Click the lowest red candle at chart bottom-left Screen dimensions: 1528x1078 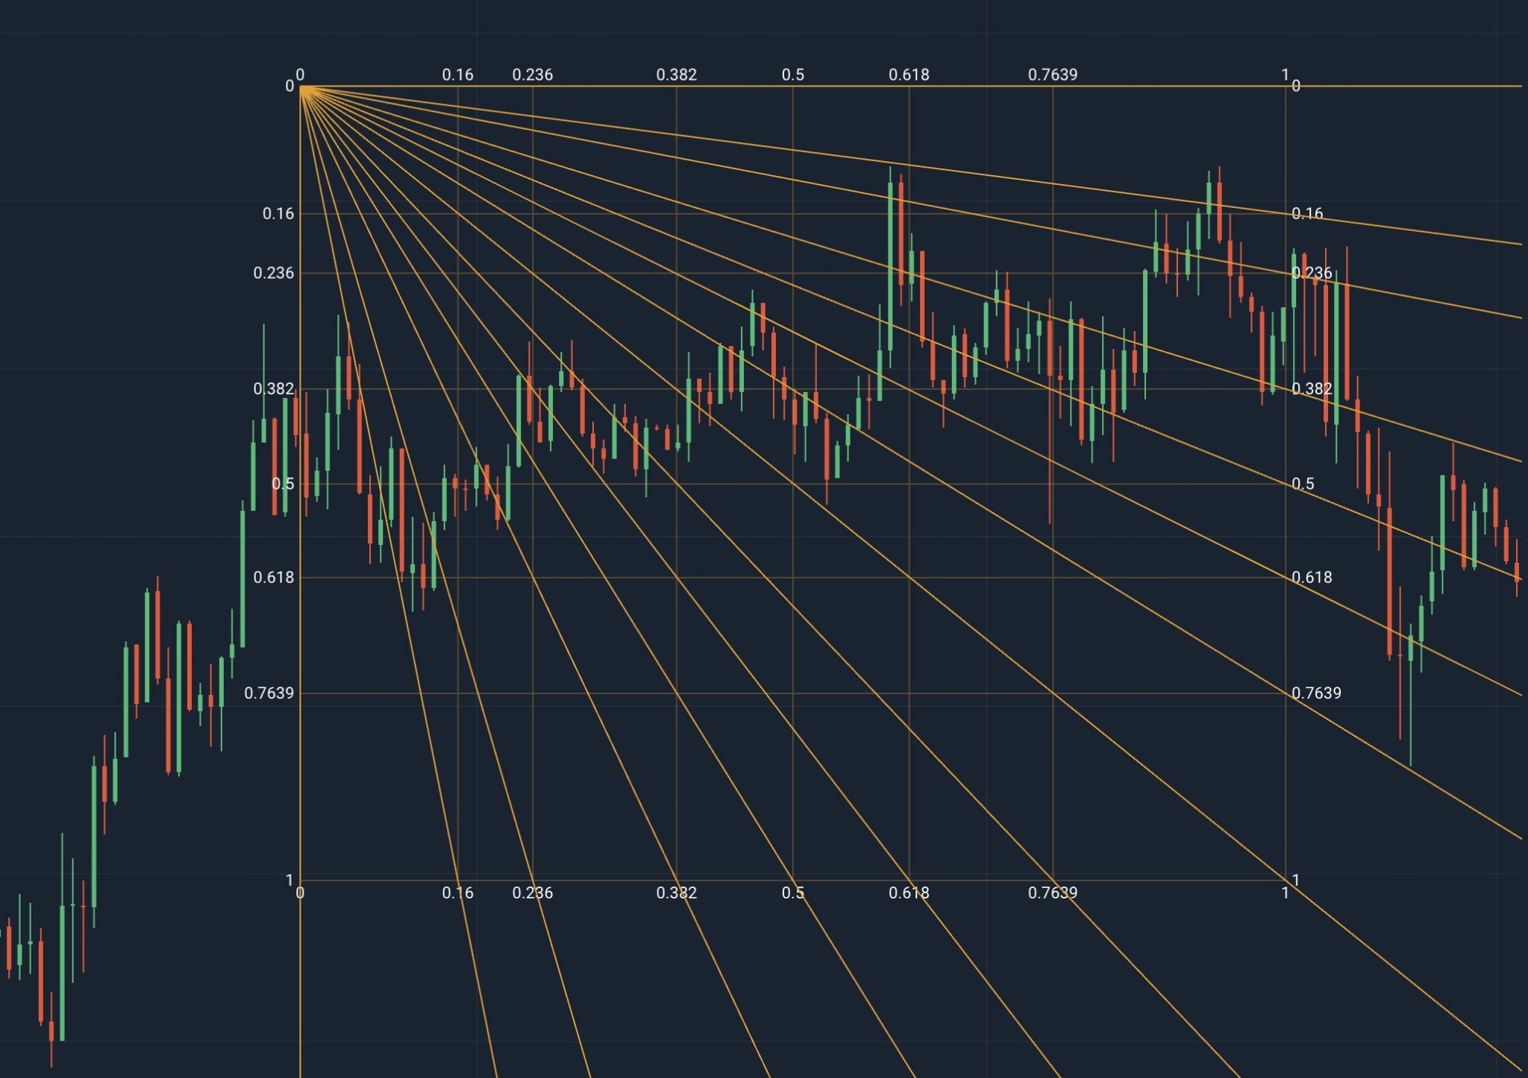point(51,1032)
